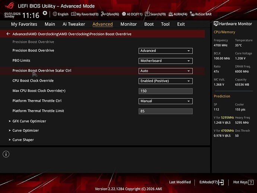Select the PBO Limits row label
This screenshot has width=257, height=193.
pyautogui.click(x=21, y=60)
